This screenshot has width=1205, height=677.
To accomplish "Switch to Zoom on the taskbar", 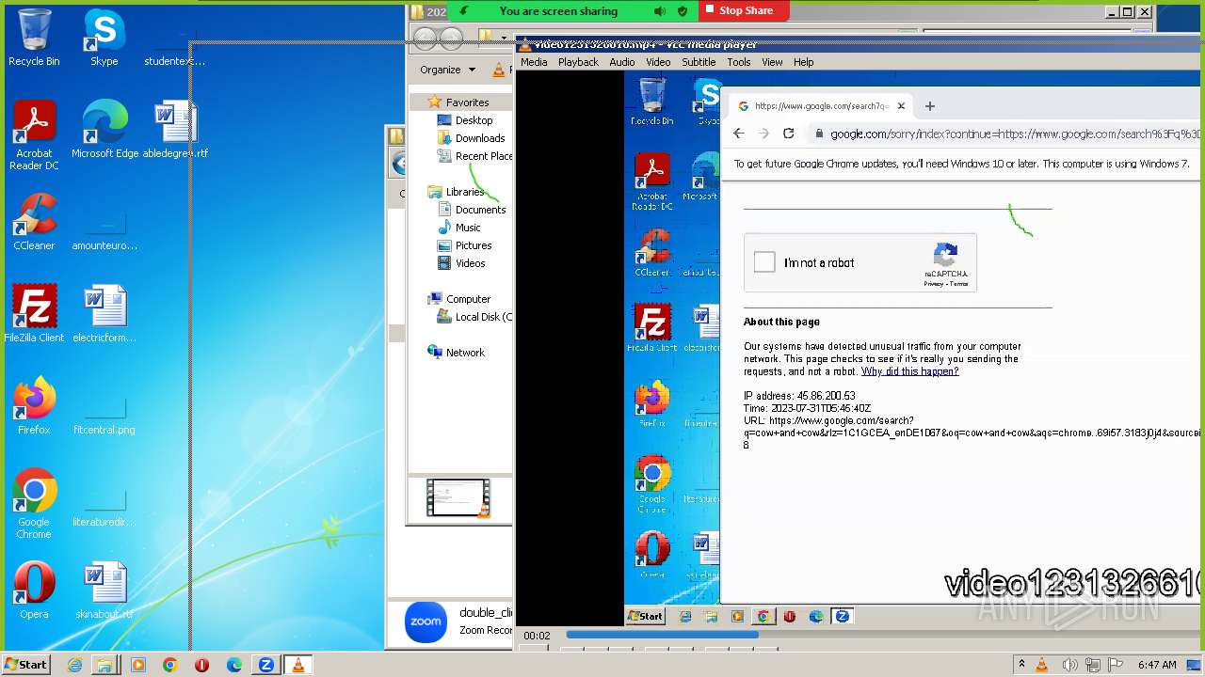I will [x=266, y=665].
